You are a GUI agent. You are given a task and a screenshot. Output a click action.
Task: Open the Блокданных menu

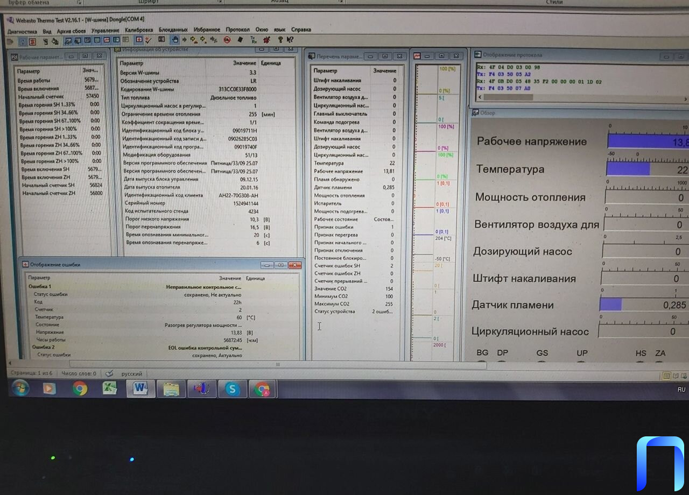tap(173, 30)
